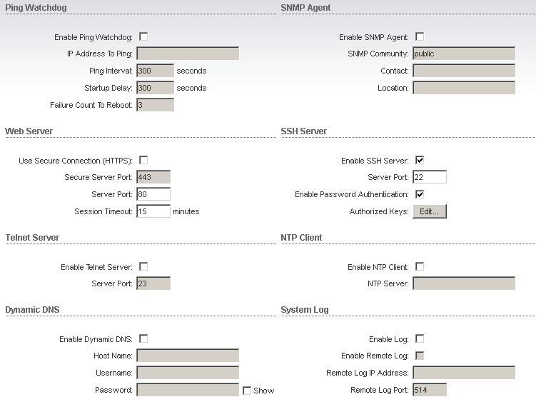Enable the Telnet Server checkbox

pos(143,266)
